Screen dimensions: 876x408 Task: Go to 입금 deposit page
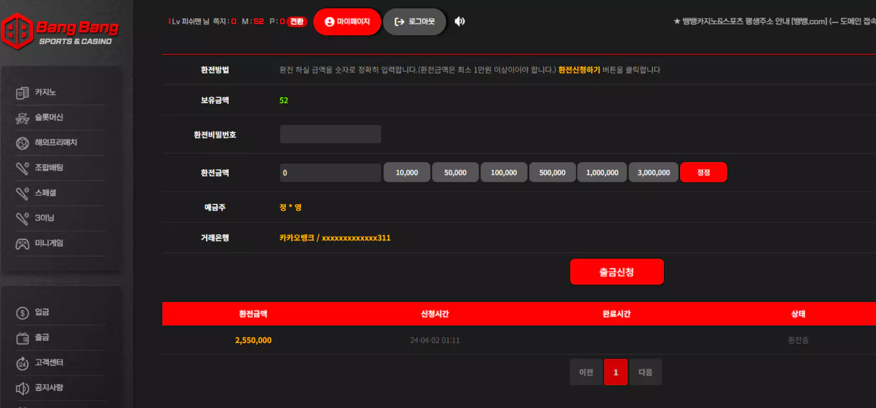pos(42,312)
